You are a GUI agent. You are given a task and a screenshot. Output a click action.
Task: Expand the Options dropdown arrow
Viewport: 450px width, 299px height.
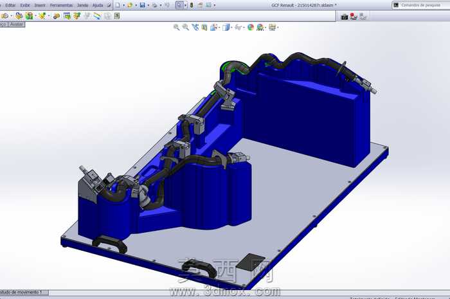(214, 5)
